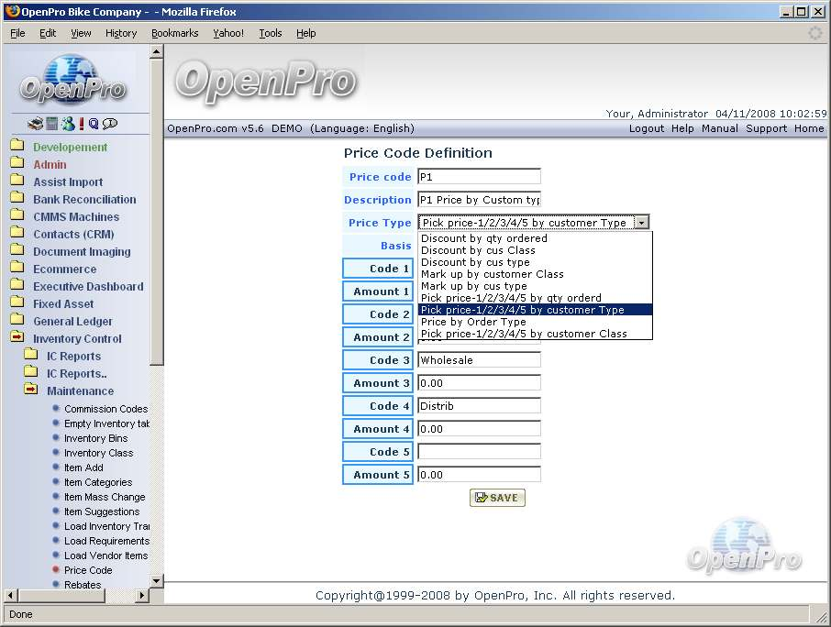
Task: Click the Logout link
Action: click(646, 128)
